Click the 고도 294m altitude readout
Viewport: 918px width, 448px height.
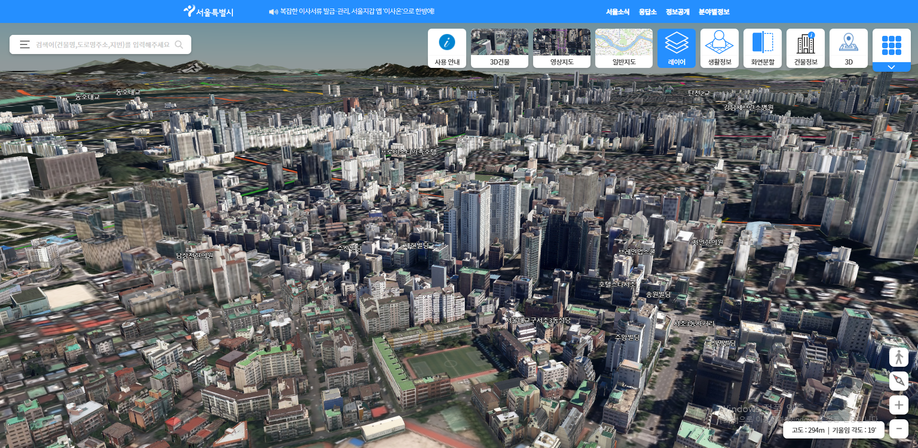(808, 430)
